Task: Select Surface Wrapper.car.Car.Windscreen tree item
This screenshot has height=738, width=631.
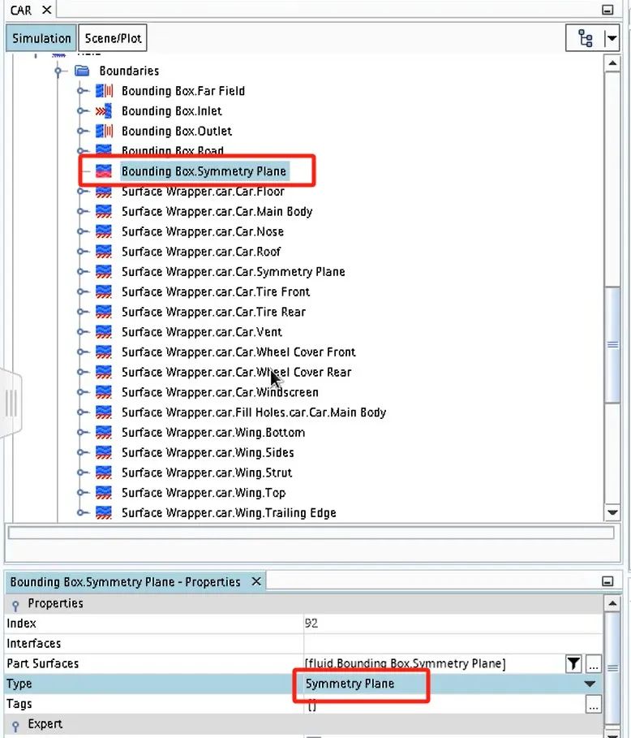Action: coord(220,392)
